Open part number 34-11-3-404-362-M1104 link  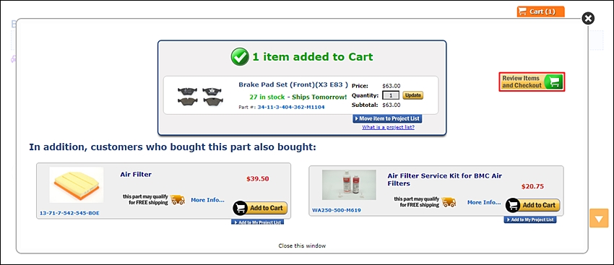(x=291, y=107)
